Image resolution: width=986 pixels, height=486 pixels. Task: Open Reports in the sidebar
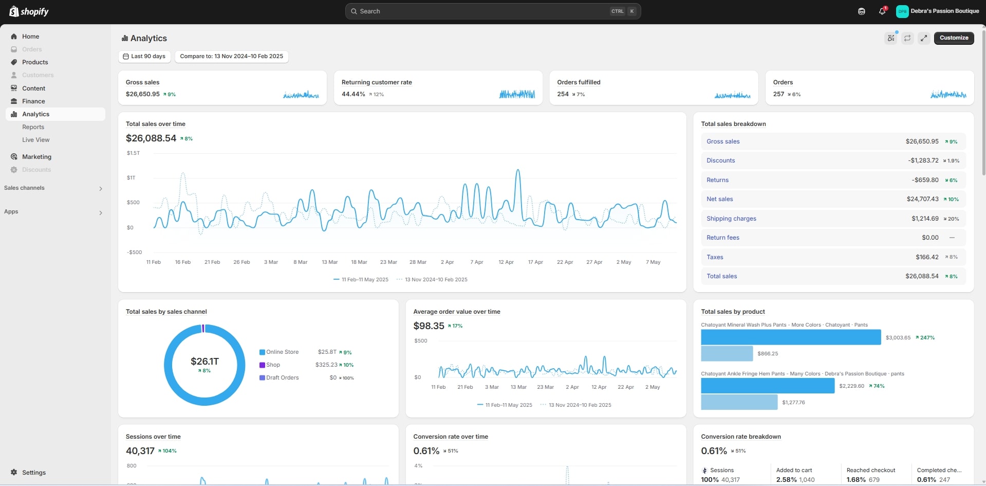pos(33,127)
